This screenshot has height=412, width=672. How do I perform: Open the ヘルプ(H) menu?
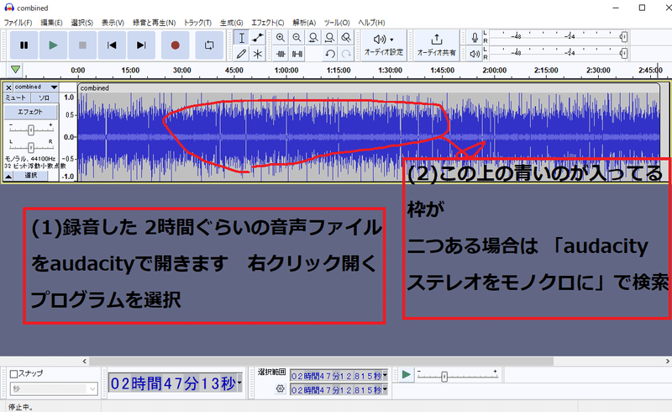pyautogui.click(x=371, y=23)
